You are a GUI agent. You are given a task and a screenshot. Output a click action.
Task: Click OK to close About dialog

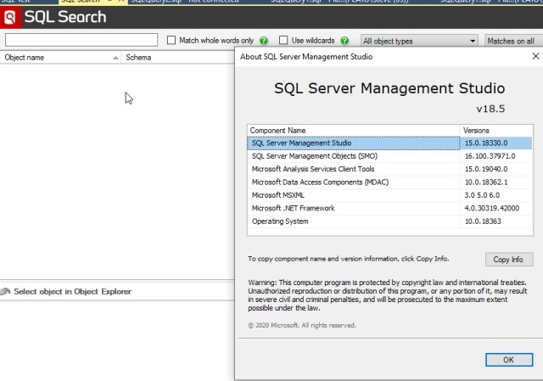[507, 360]
